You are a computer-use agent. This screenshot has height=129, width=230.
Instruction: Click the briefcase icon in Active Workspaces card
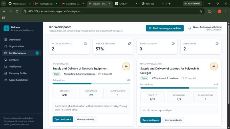click(x=85, y=44)
